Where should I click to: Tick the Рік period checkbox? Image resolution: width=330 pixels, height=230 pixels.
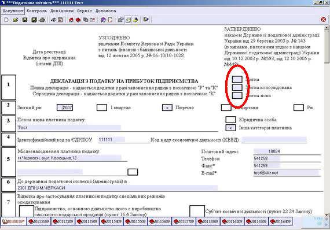[299, 107]
